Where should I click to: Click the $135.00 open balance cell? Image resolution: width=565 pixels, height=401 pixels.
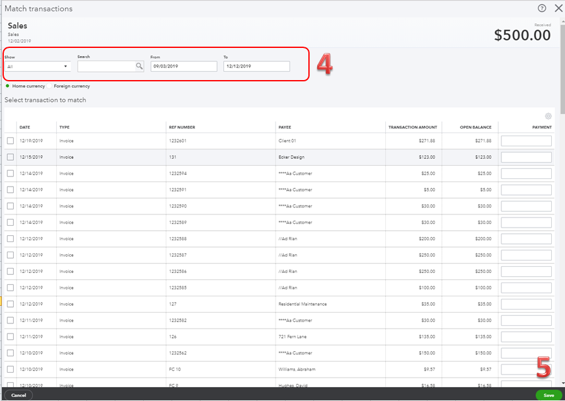point(483,337)
